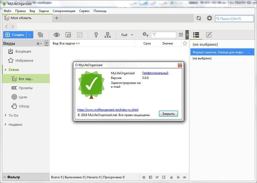Click the cloud icon in status bar
Screen dimensions: 257x183
185,177
